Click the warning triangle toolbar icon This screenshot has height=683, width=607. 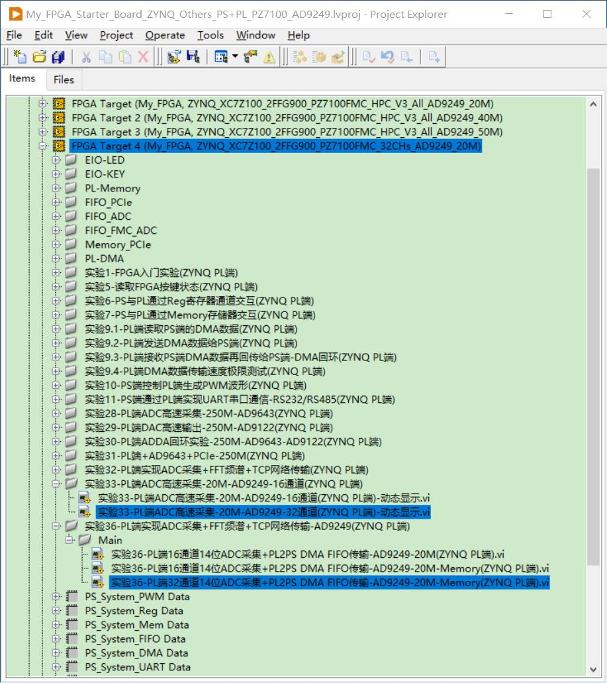click(x=269, y=57)
